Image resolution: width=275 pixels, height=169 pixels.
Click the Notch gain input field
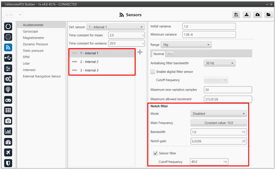(216, 141)
